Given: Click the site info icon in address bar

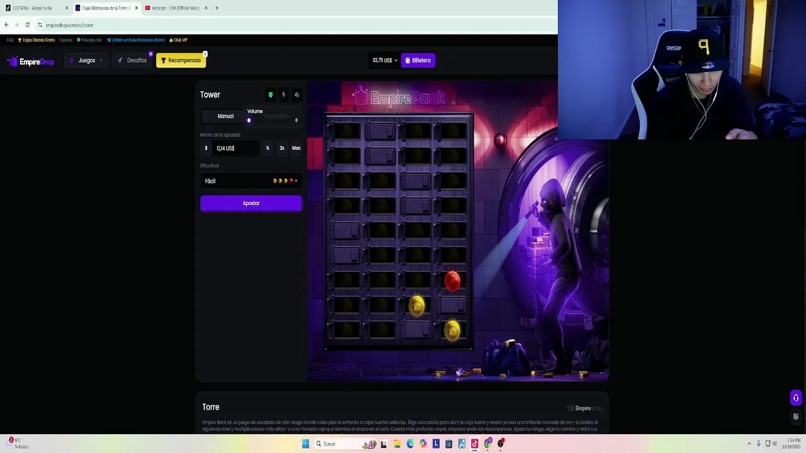Looking at the screenshot, I should click(x=40, y=25).
